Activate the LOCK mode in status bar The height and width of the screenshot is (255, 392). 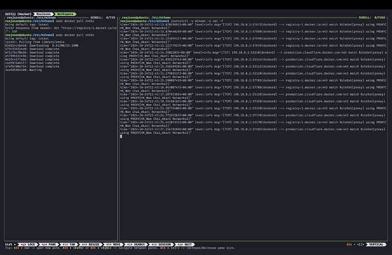(x=28, y=244)
